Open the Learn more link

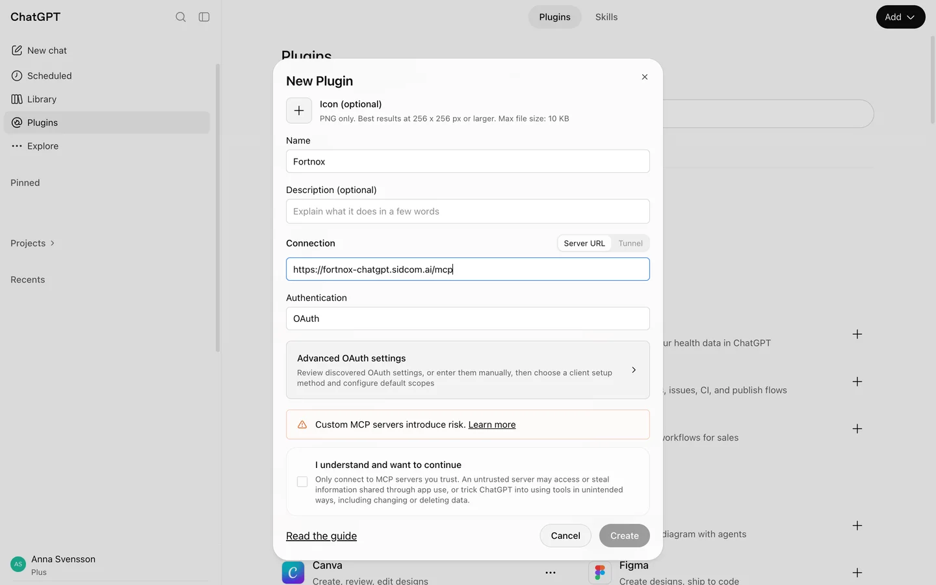tap(492, 424)
